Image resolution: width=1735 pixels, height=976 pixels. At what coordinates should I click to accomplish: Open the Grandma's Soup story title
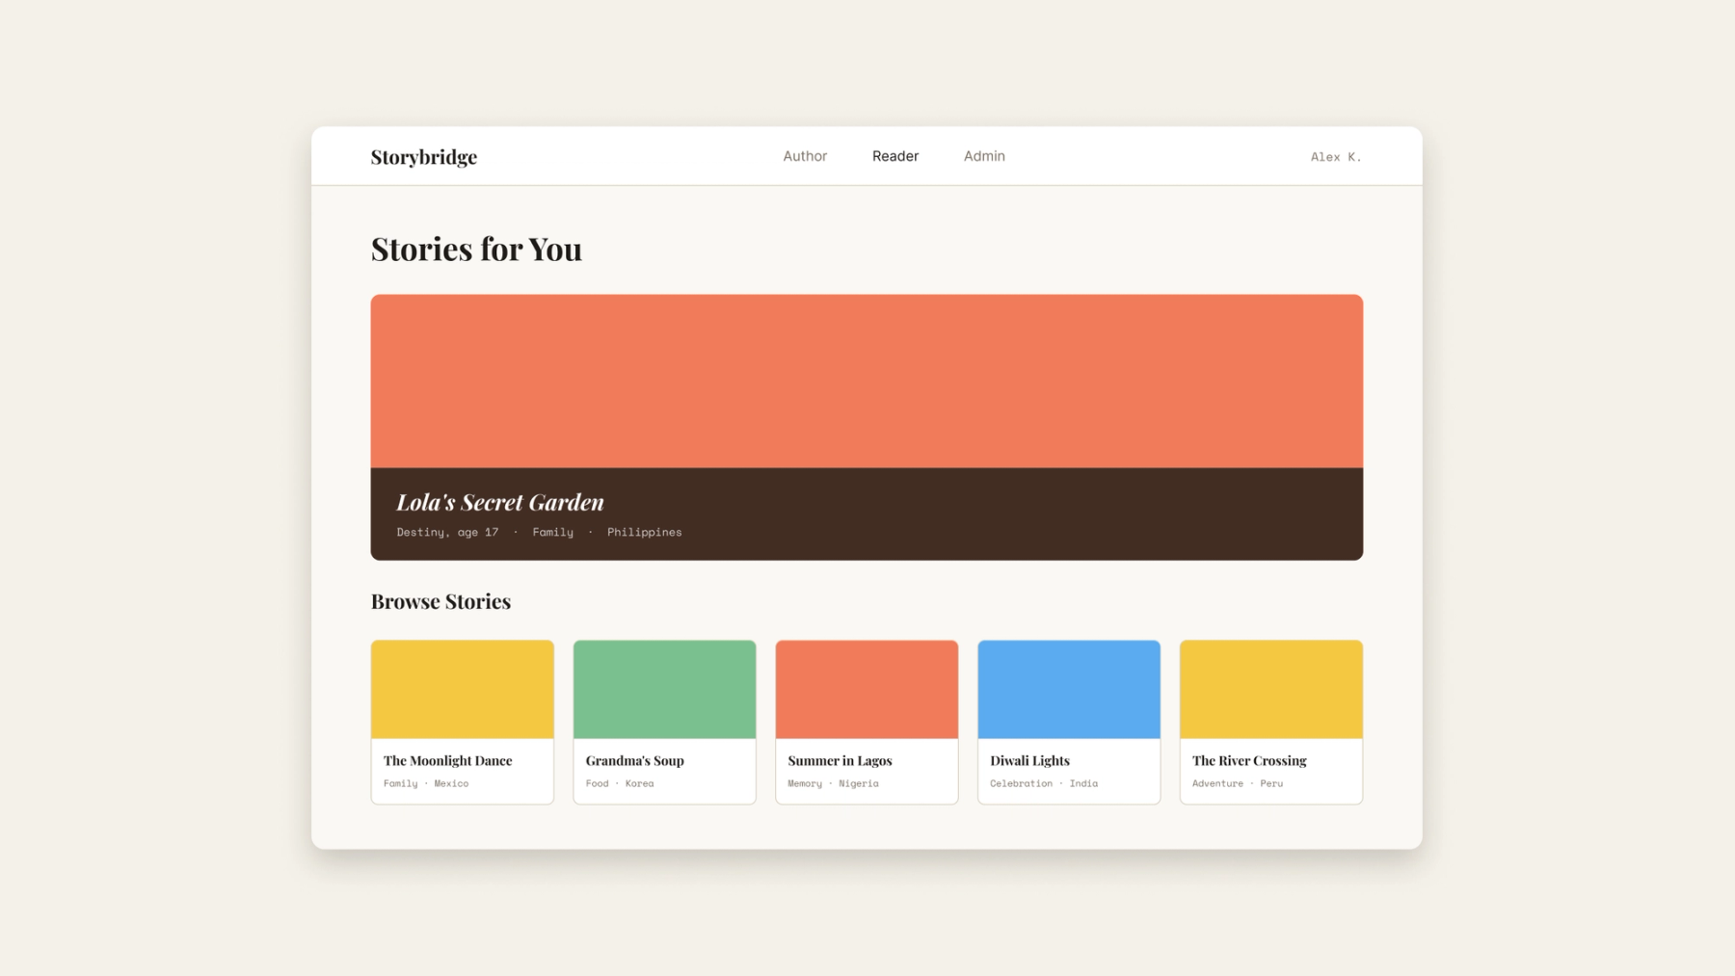point(635,761)
